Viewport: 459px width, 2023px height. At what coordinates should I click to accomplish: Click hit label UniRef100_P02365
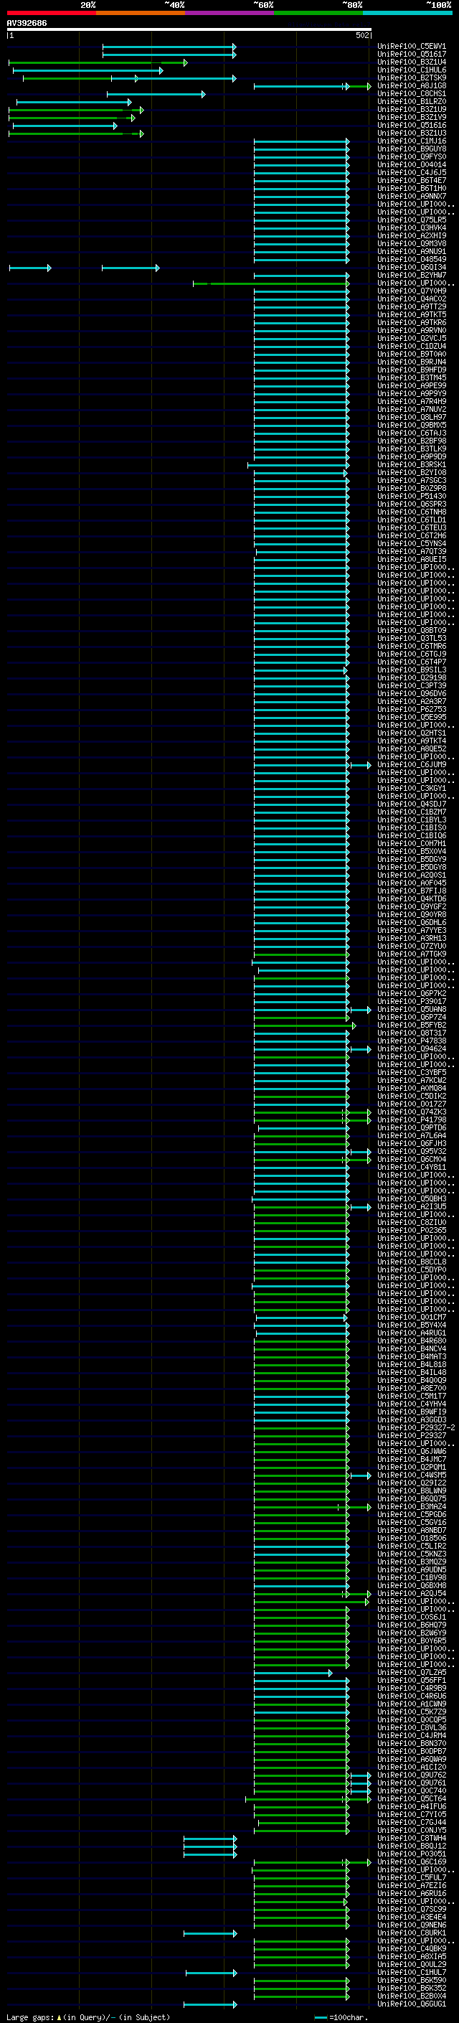411,1231
